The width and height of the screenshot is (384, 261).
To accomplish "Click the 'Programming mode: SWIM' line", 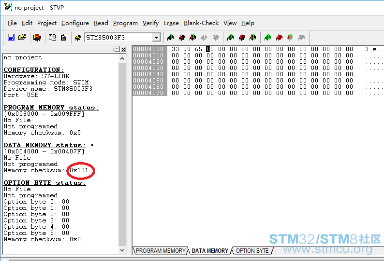I will coord(46,82).
